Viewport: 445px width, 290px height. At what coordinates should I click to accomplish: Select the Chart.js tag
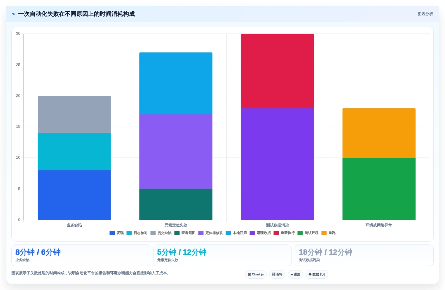pos(256,275)
